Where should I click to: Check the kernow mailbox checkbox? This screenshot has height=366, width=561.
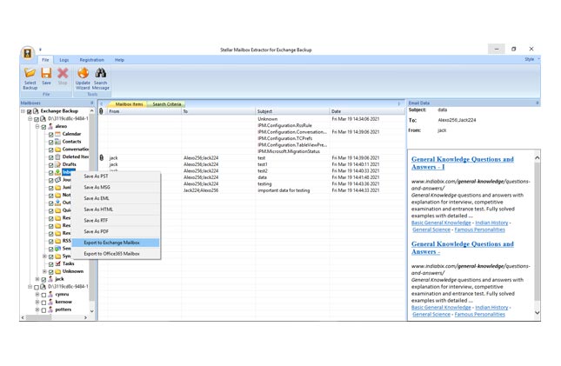[x=43, y=303]
